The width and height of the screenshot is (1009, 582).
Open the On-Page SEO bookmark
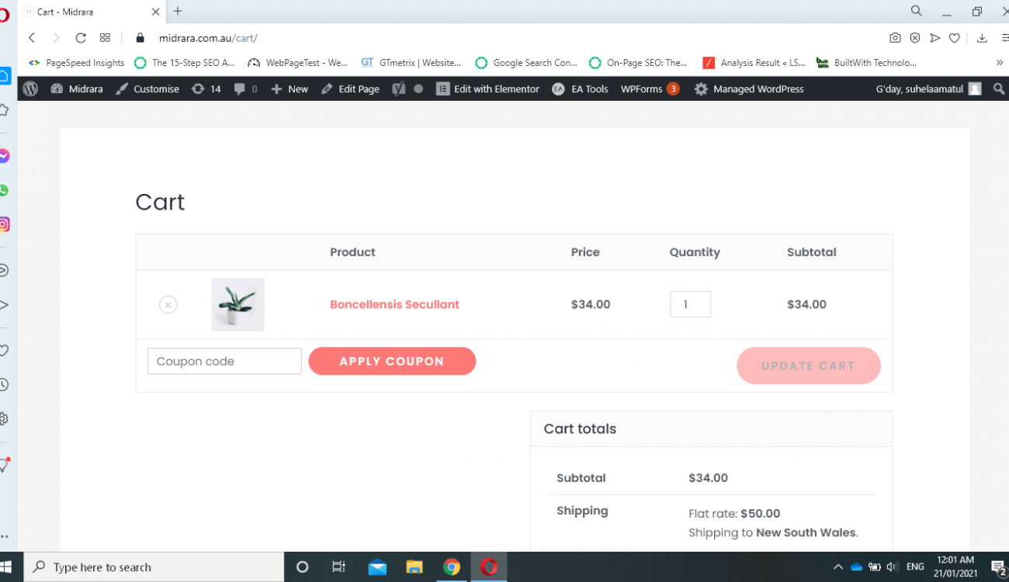click(x=639, y=63)
